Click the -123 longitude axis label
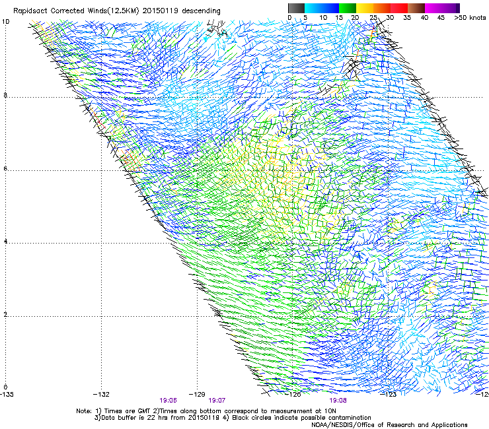 pos(388,395)
